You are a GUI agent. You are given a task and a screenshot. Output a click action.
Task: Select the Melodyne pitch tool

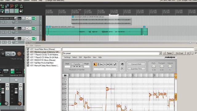click(x=98, y=64)
